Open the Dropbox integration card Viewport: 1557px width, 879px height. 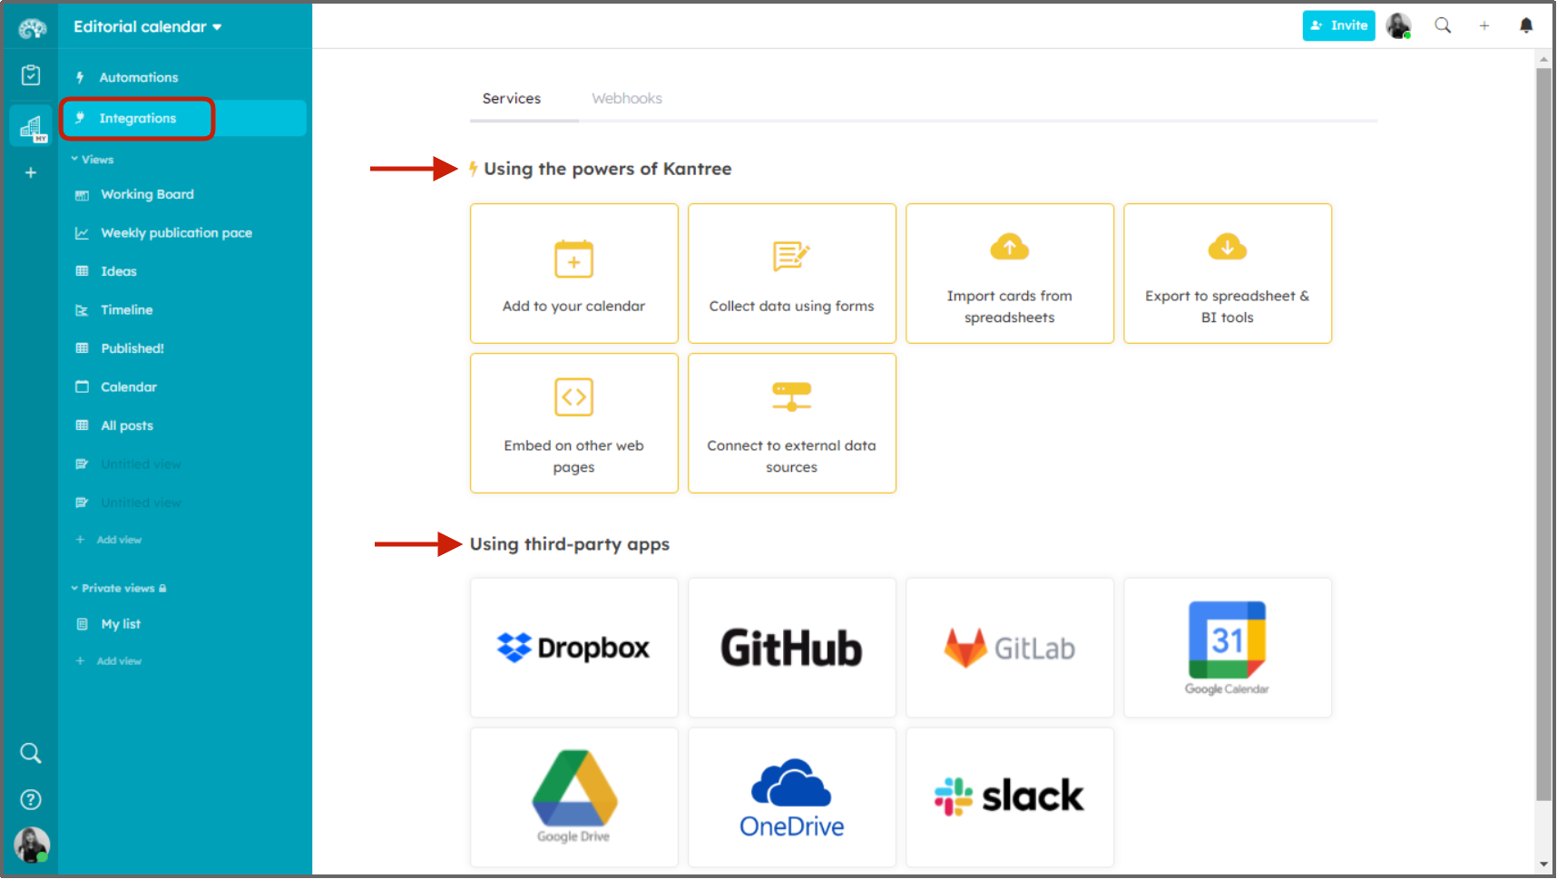pos(574,648)
